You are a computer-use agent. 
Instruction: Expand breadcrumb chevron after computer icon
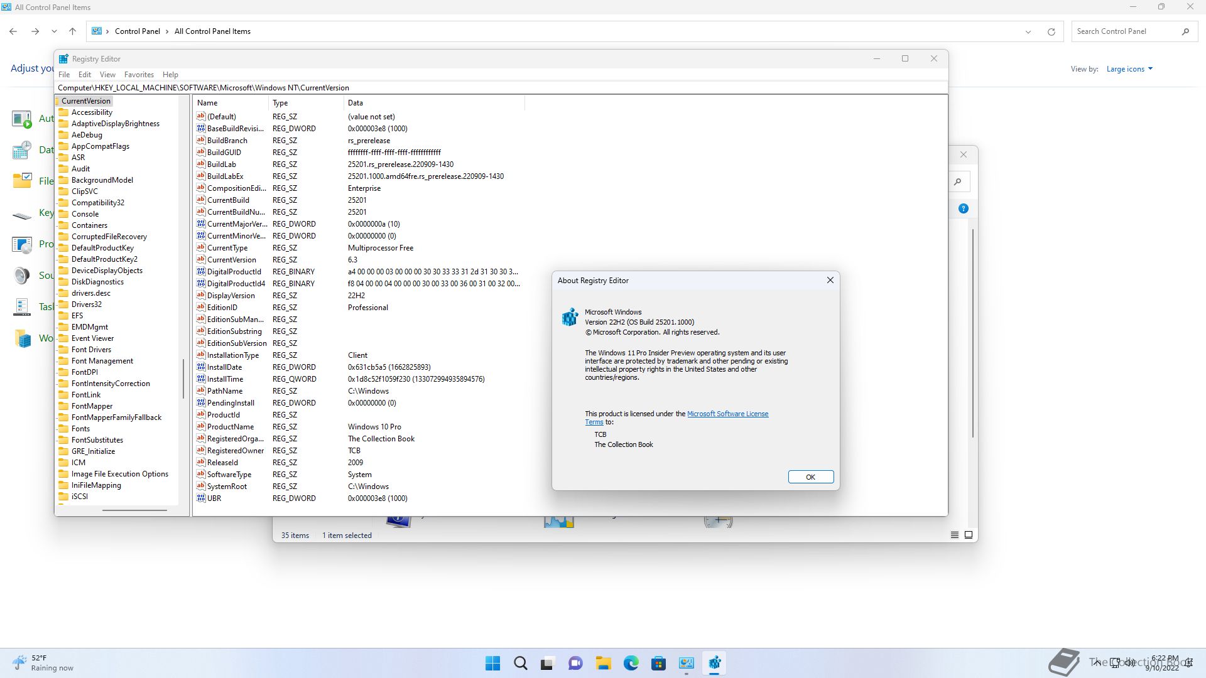click(x=107, y=31)
